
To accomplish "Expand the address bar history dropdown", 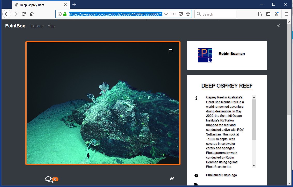I will 166,14.
